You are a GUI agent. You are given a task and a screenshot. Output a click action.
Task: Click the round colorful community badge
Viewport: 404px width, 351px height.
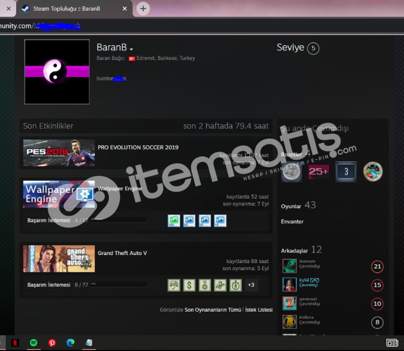coord(373,171)
